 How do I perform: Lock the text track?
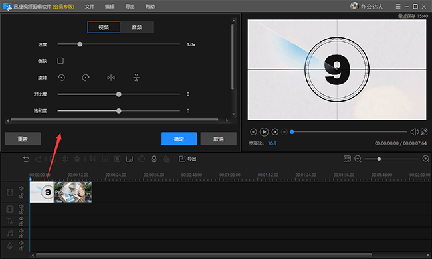click(x=21, y=224)
